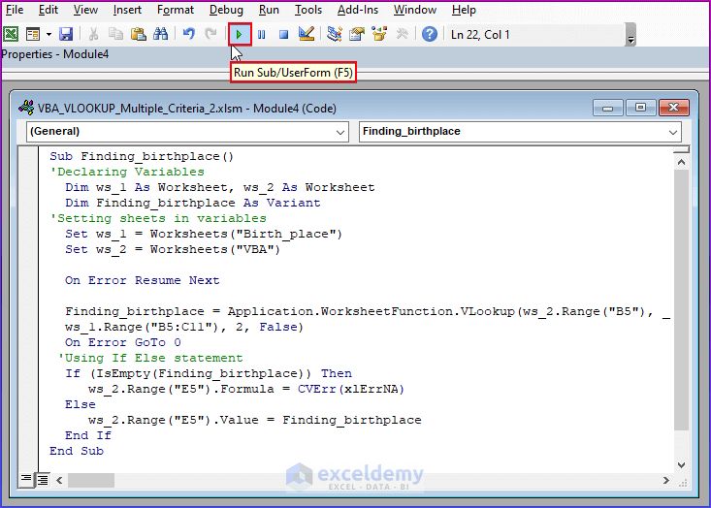Toggle Design Mode icon
This screenshot has height=508, width=711.
point(307,34)
